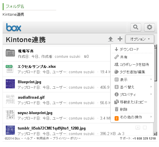Image resolution: width=159 pixels, height=147 pixels.
Task: Click scrollbar down arrow
Action: pos(155,134)
